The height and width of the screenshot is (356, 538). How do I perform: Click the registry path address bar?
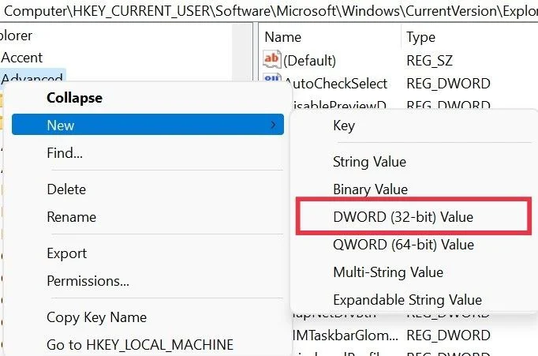coord(269,11)
